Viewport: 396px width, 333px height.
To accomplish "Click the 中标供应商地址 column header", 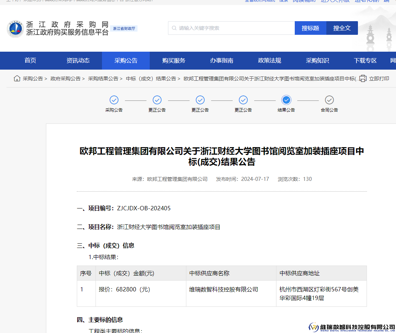I will click(x=321, y=273).
